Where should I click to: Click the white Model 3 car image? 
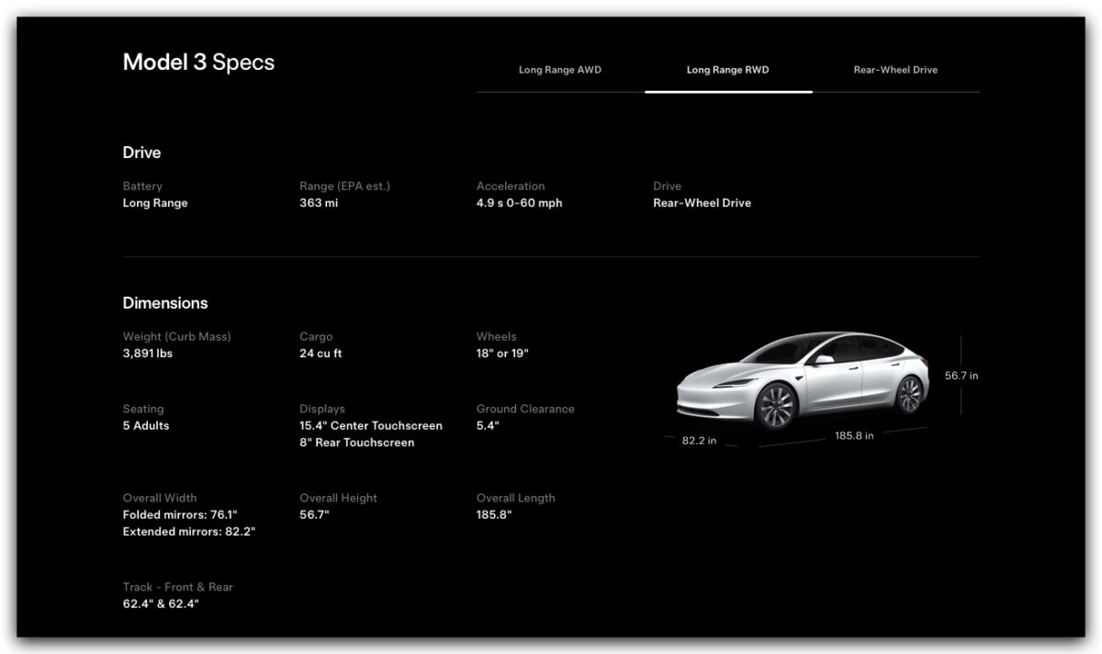pyautogui.click(x=802, y=379)
